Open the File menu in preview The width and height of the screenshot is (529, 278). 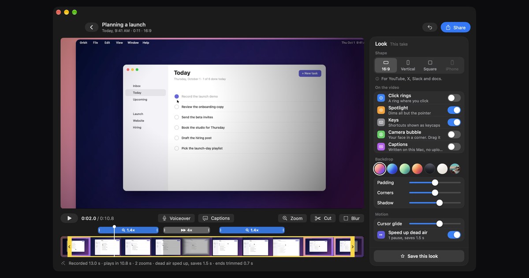[x=95, y=43]
